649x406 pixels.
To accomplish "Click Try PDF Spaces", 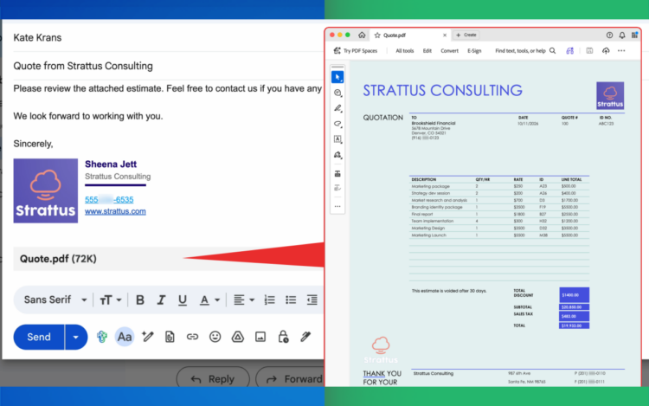I will pos(356,51).
